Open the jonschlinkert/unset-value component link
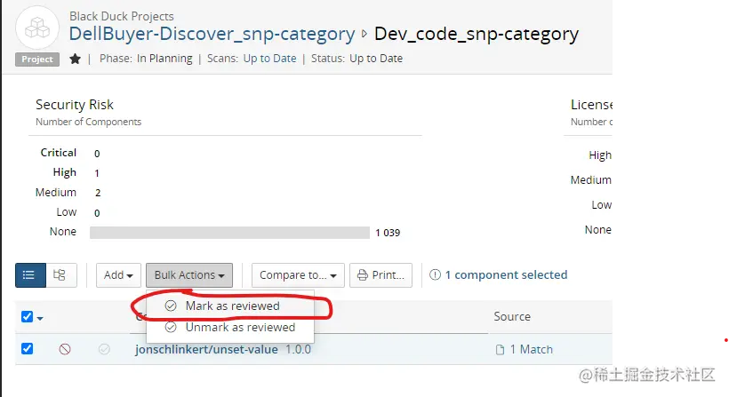 (x=206, y=349)
